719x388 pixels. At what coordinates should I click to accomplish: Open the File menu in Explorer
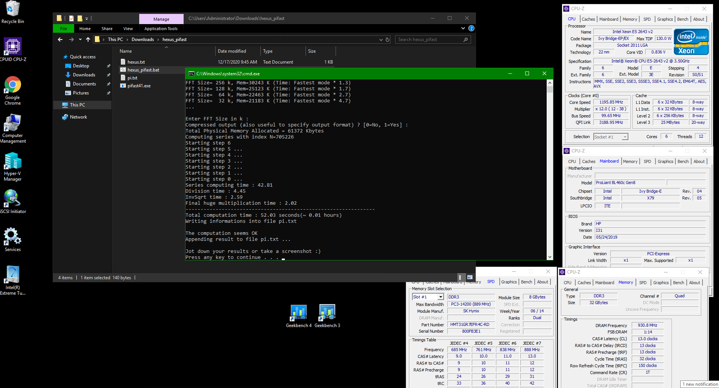[x=64, y=29]
